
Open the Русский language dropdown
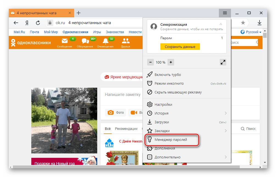tap(251, 32)
